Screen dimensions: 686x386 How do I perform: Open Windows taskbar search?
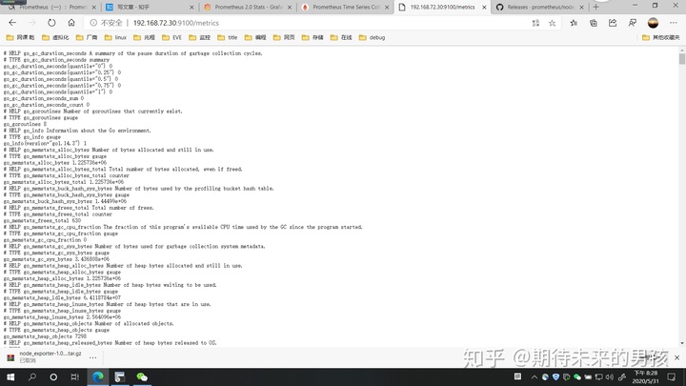tap(32, 376)
